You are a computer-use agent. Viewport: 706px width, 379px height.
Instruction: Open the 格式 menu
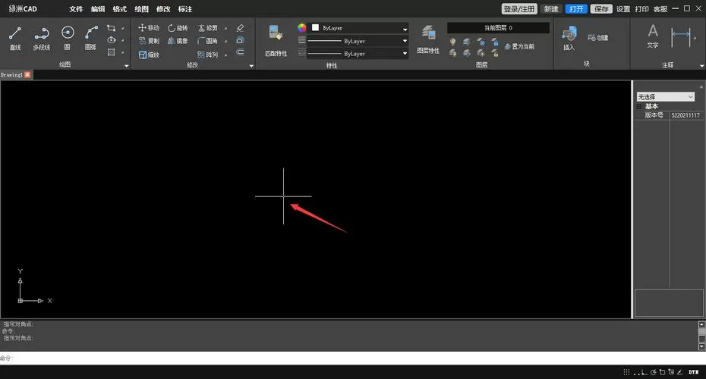pyautogui.click(x=119, y=9)
